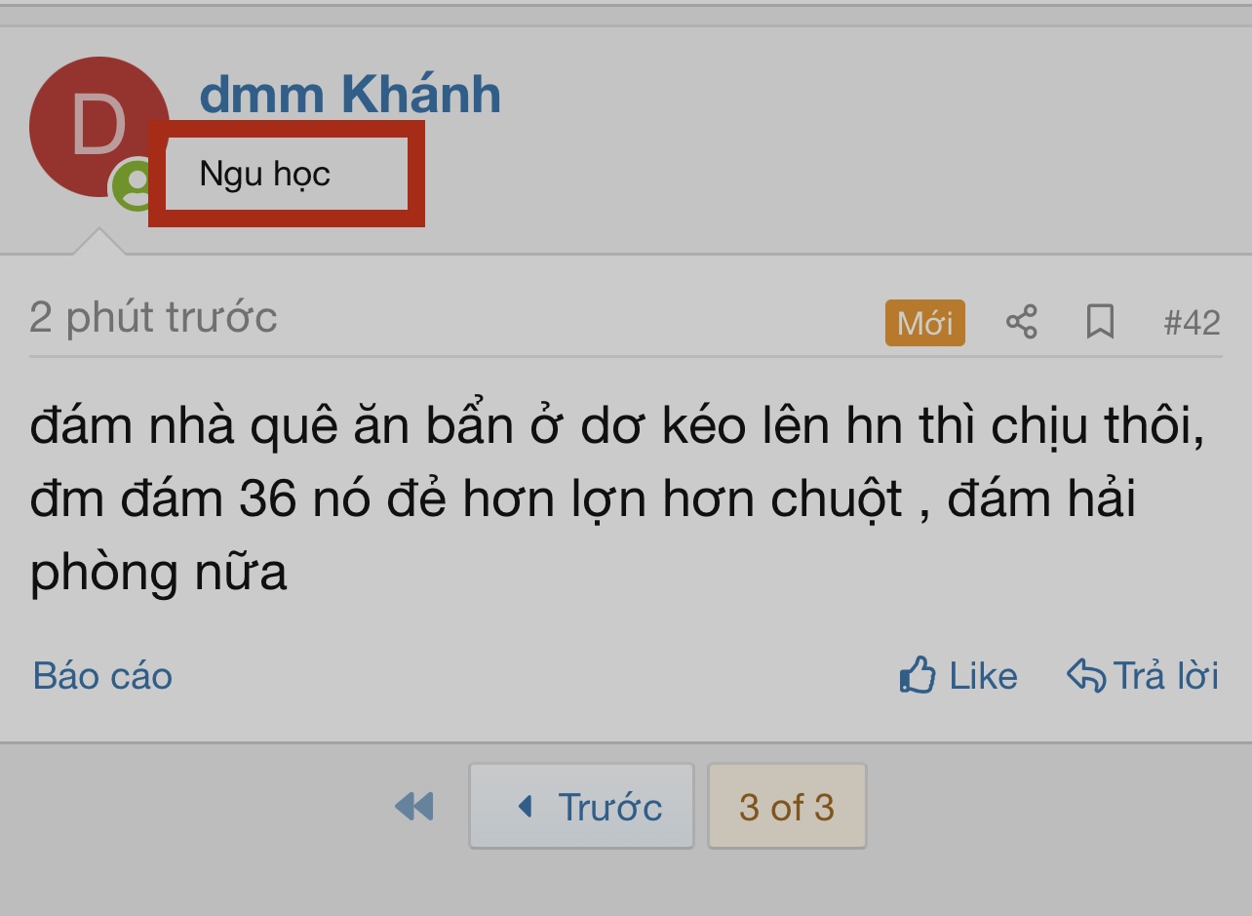Open the share icon on post #42
This screenshot has height=916, width=1252.
pos(1021,321)
